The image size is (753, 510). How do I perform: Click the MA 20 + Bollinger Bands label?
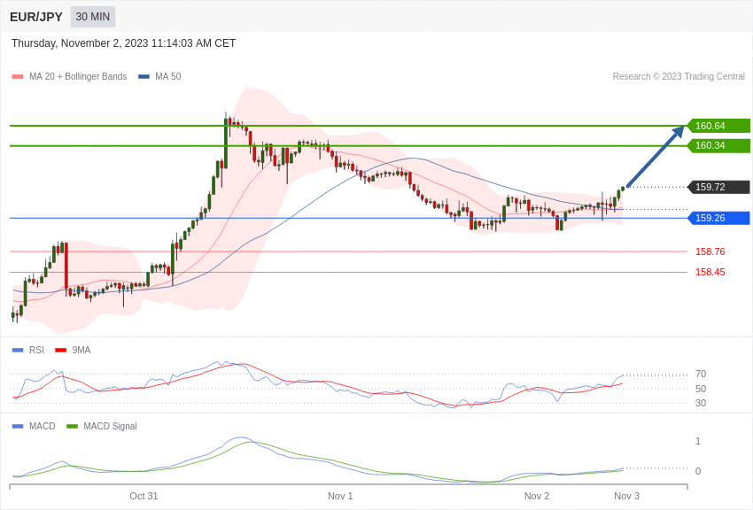pyautogui.click(x=78, y=76)
